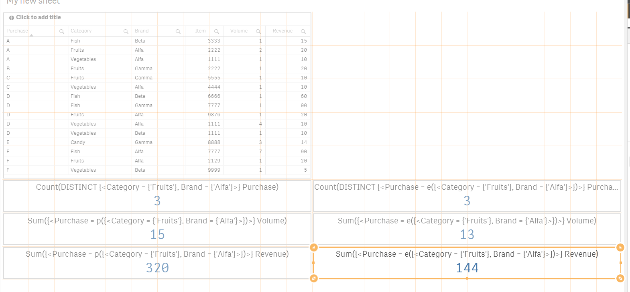Click Revenue value 5 in last row
Image resolution: width=630 pixels, height=292 pixels.
[305, 170]
